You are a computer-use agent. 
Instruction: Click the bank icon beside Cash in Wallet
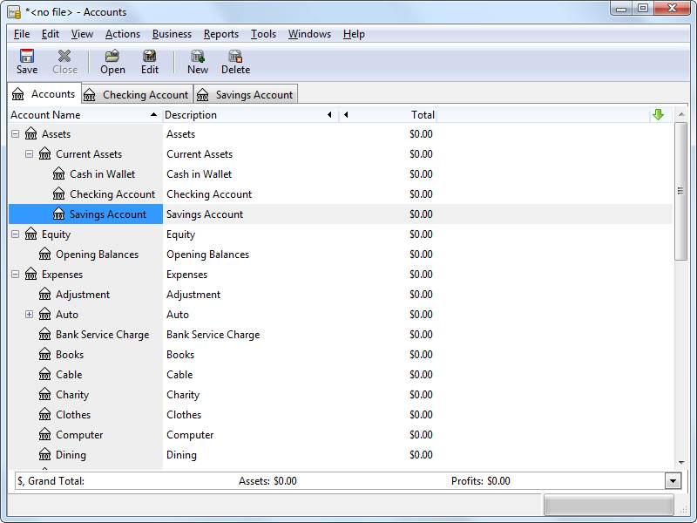(x=58, y=173)
